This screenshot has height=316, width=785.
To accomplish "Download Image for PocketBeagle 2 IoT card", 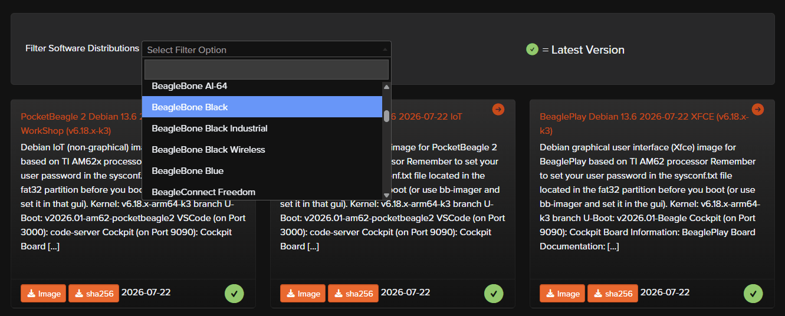I will point(303,294).
